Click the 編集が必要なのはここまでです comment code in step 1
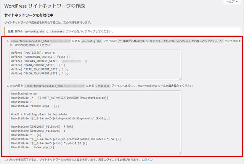 click(x=170, y=41)
